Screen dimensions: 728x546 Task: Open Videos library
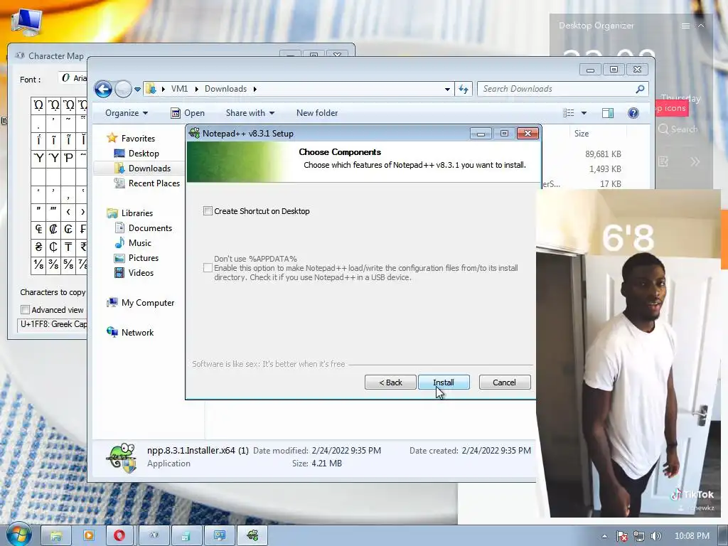141,272
